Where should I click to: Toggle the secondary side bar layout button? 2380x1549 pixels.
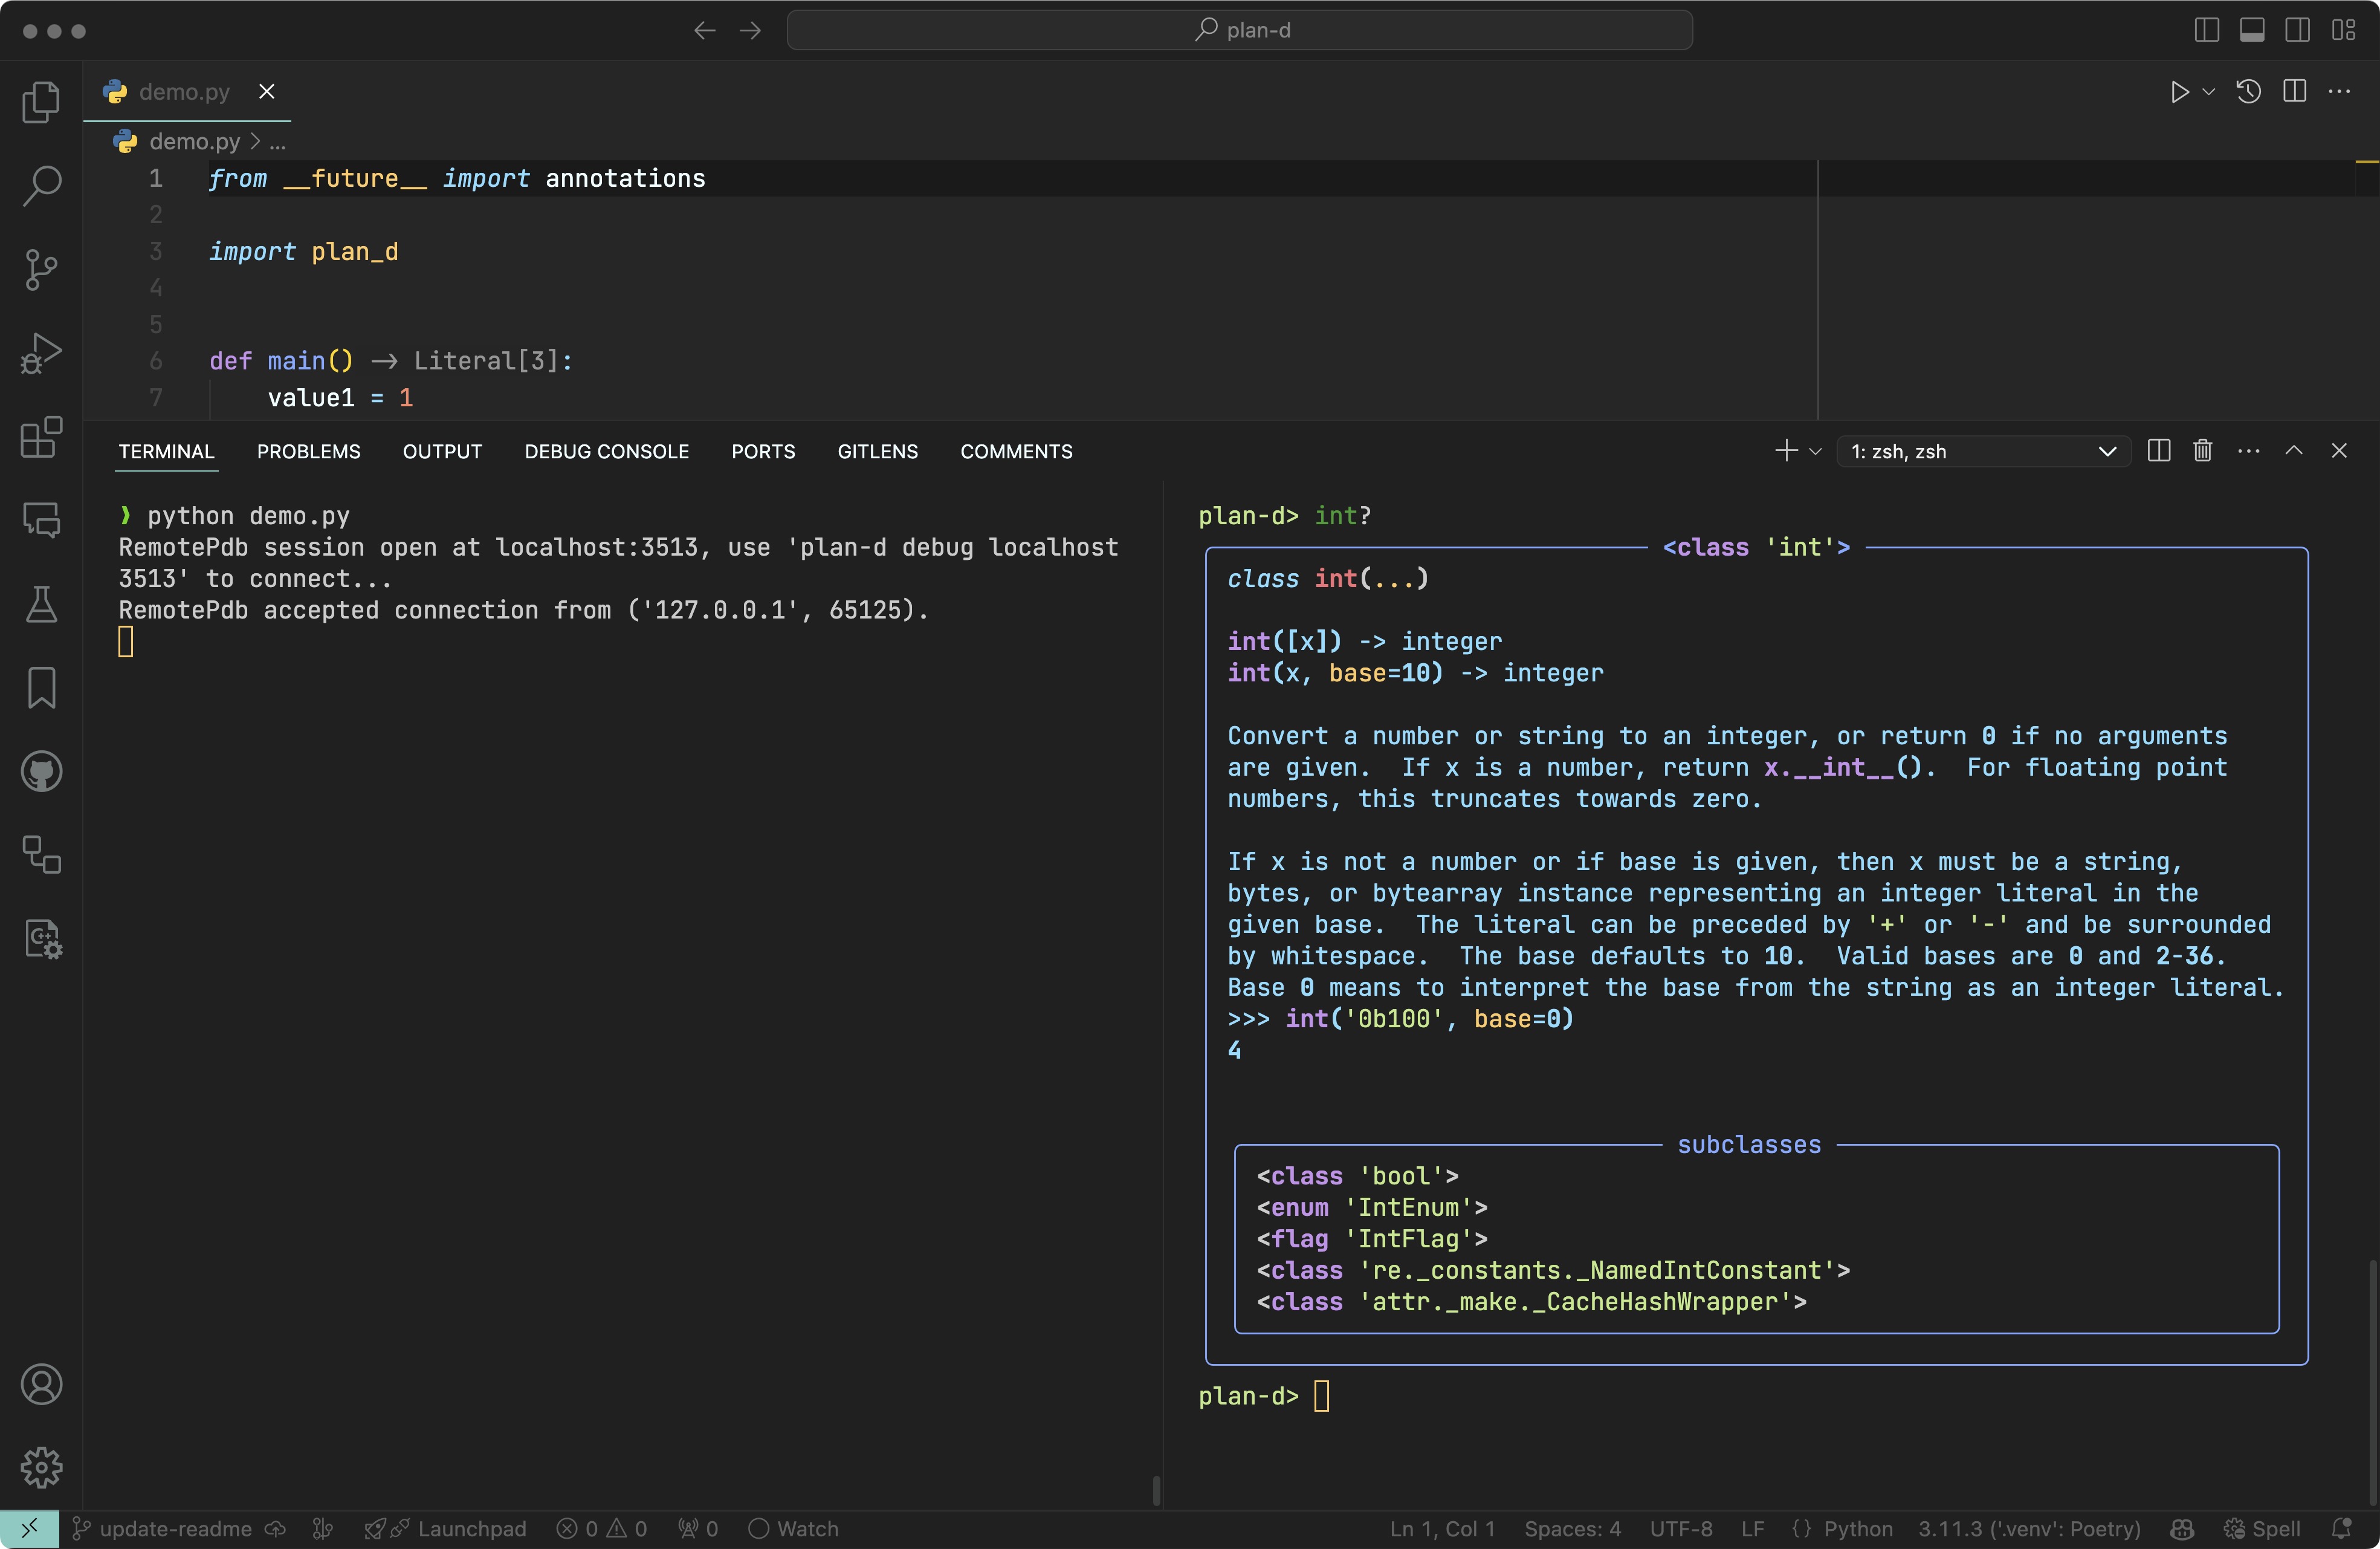pos(2297,30)
